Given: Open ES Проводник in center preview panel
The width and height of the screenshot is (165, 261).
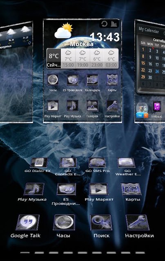Looking at the screenshot, I should [x=73, y=80].
